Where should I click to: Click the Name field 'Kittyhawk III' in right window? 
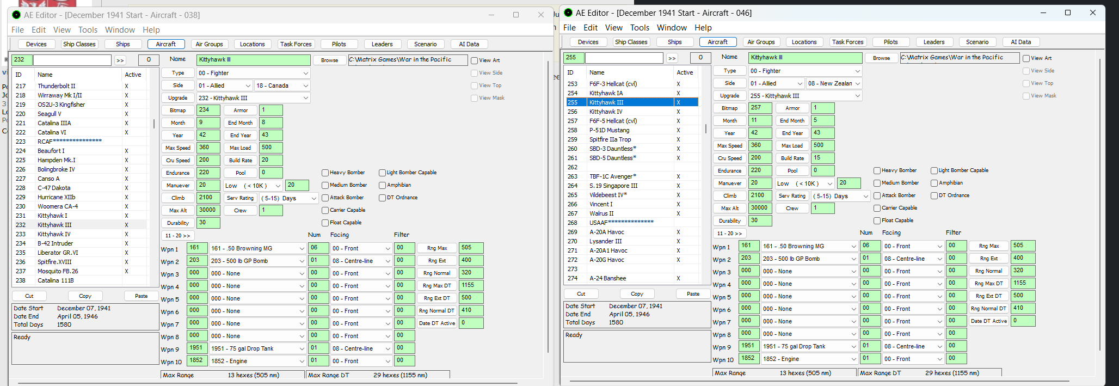pos(805,58)
